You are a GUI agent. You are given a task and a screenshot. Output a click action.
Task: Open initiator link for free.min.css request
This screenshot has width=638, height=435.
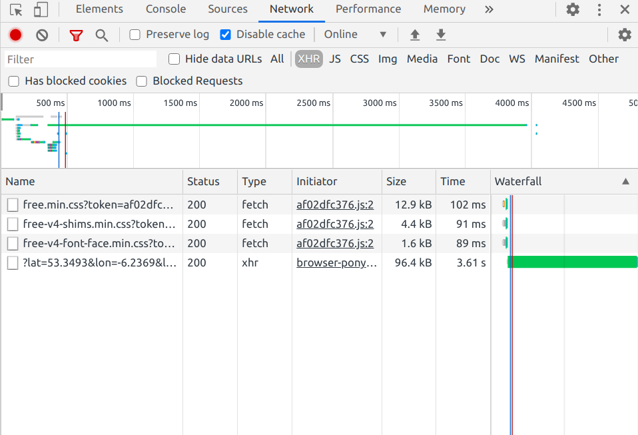335,205
